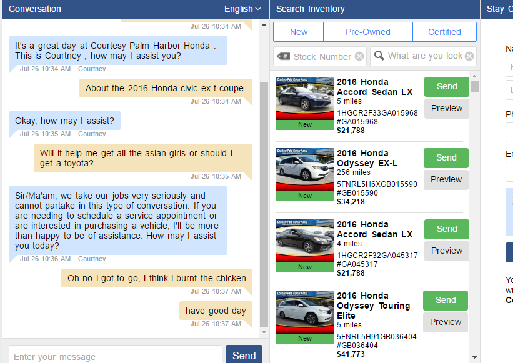The height and width of the screenshot is (363, 513).
Task: Click the 'burnt the chicken' message
Action: point(157,278)
